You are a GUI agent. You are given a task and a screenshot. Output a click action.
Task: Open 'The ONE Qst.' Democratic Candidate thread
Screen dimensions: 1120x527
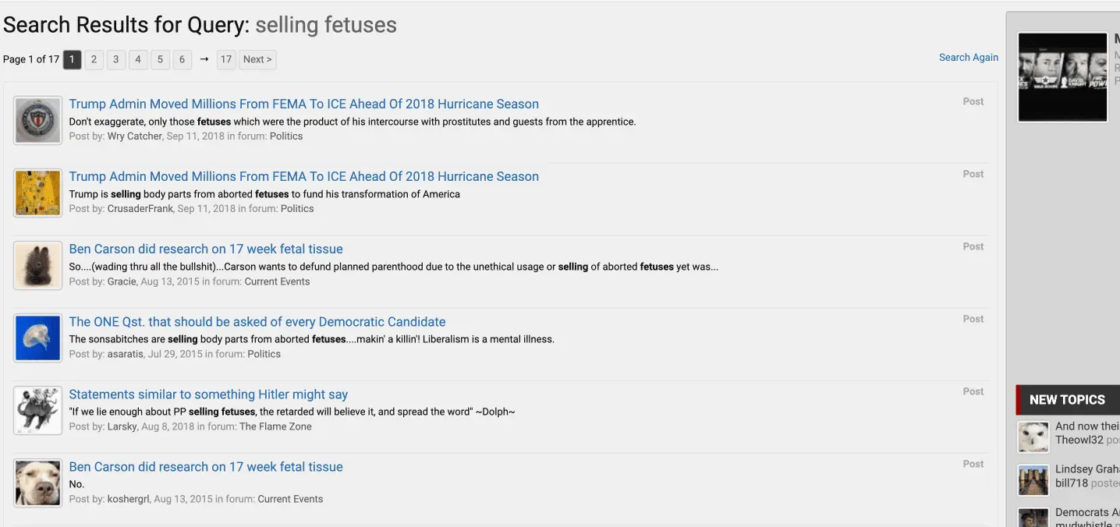[257, 321]
